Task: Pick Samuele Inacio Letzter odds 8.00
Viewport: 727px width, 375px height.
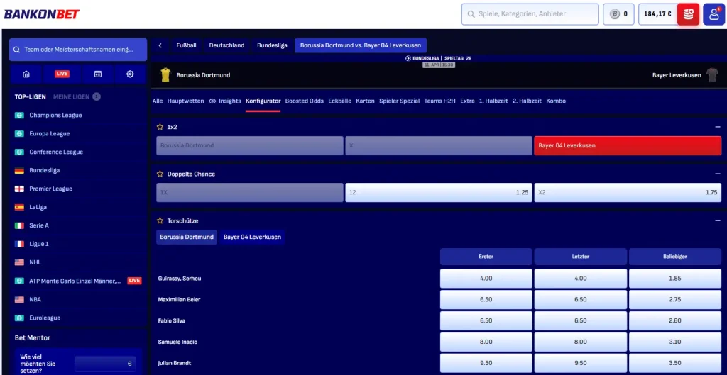Action: coord(581,342)
